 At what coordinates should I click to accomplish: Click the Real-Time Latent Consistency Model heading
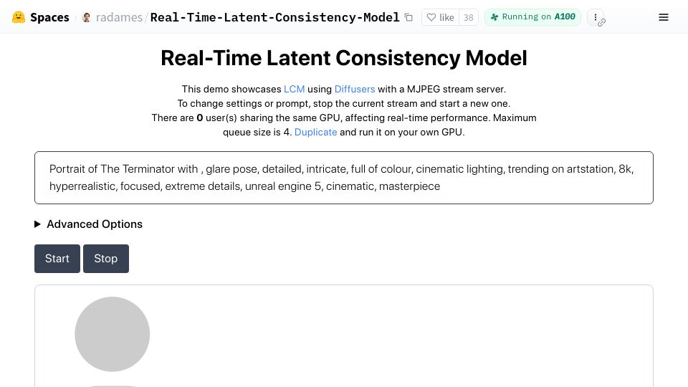tap(344, 58)
